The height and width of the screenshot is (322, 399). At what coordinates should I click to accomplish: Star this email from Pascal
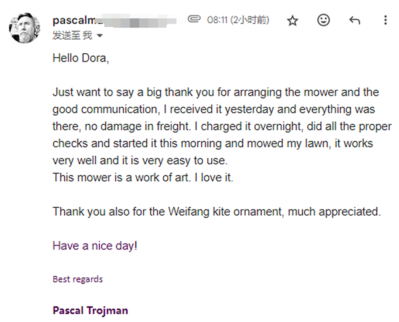[293, 21]
